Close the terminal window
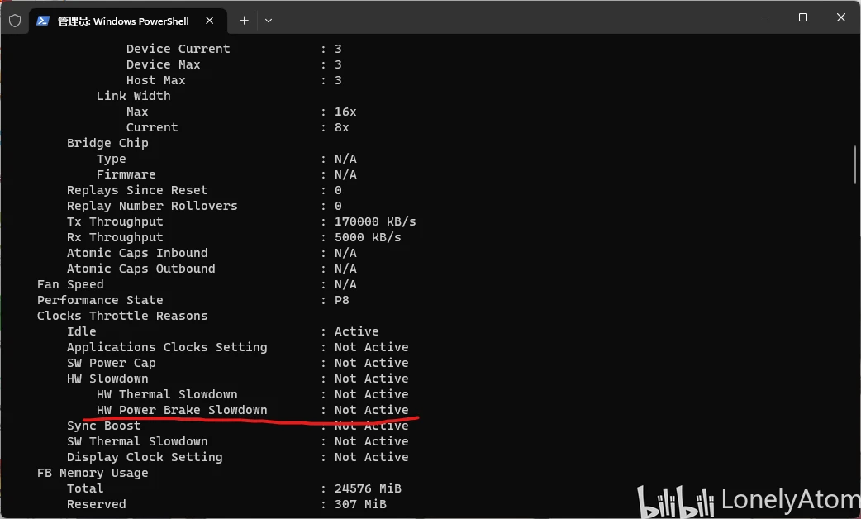 tap(840, 17)
